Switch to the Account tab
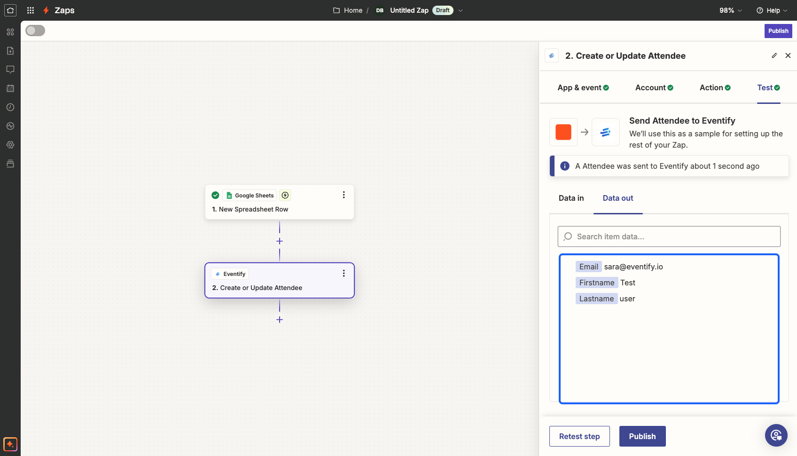The width and height of the screenshot is (797, 456). pyautogui.click(x=654, y=87)
